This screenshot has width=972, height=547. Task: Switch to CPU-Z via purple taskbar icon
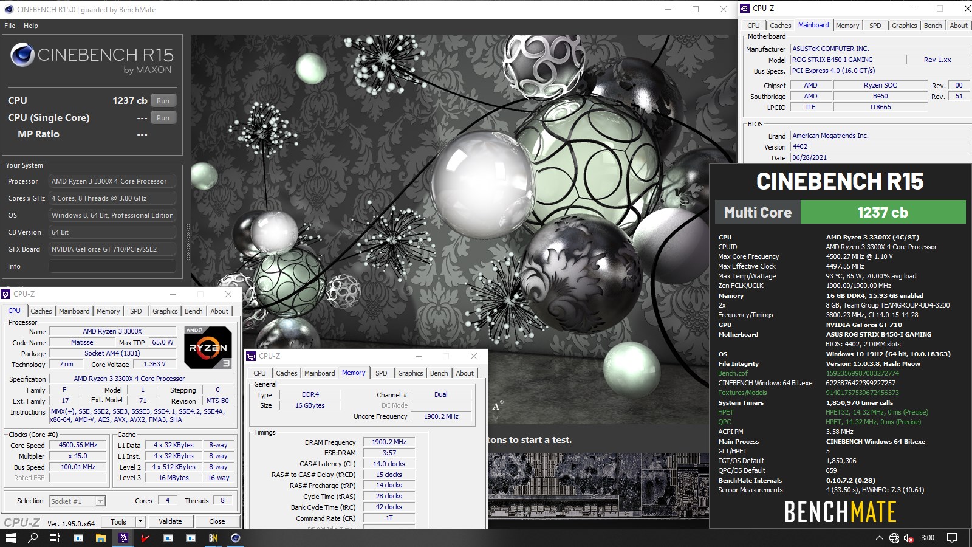123,538
